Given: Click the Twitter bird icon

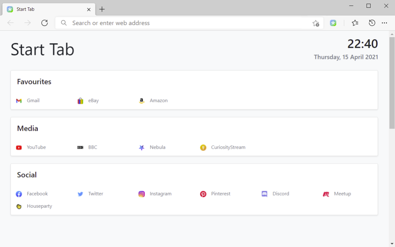Looking at the screenshot, I should tap(80, 194).
